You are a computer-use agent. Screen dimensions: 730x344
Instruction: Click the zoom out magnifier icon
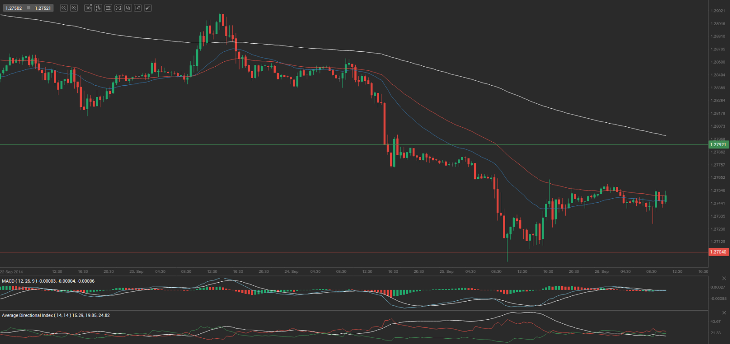64,8
